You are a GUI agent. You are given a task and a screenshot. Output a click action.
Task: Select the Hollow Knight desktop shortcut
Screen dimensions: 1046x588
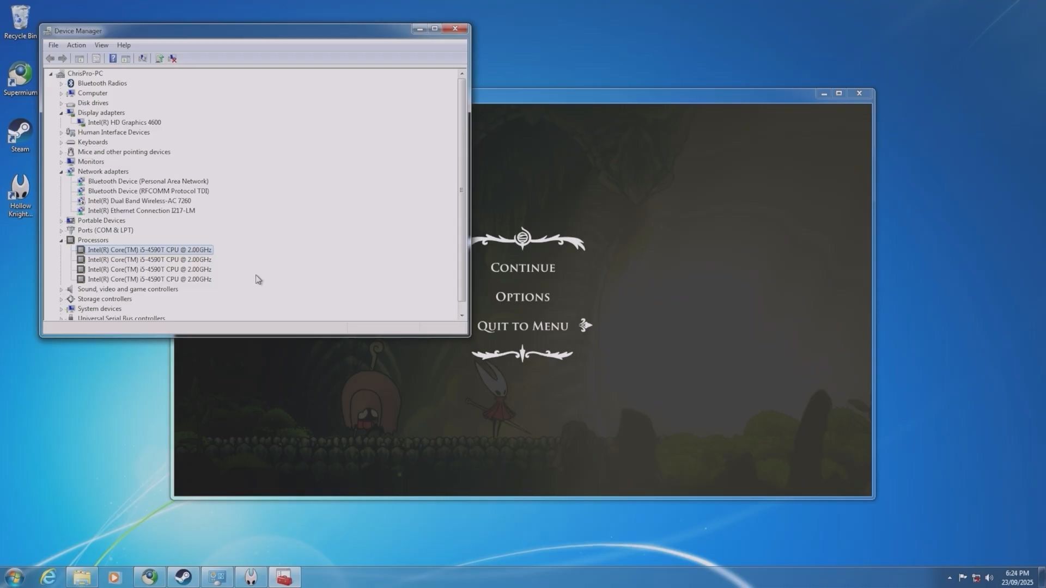20,196
